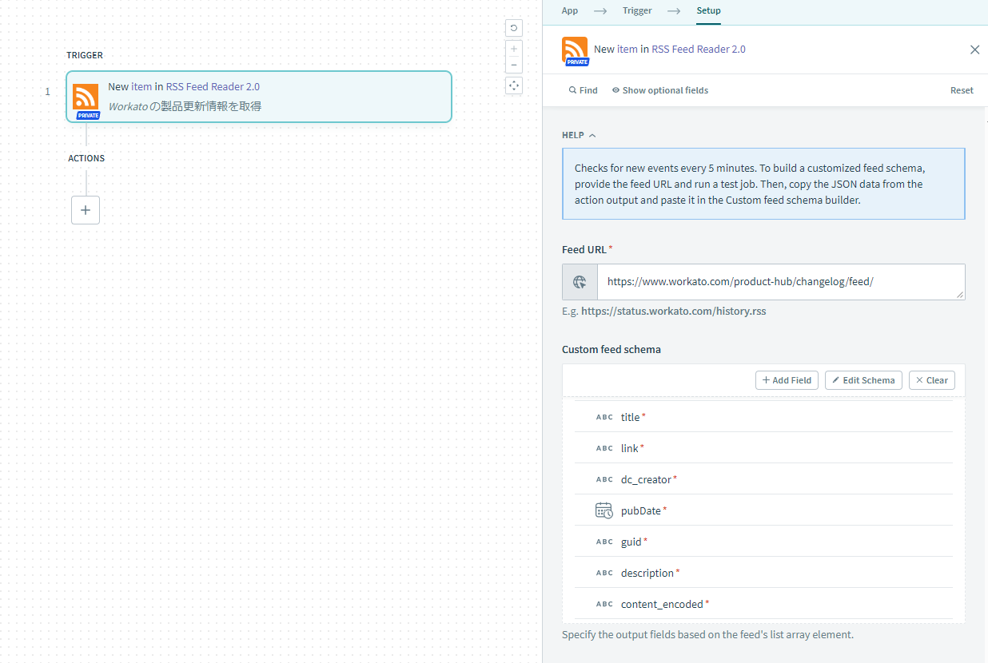This screenshot has height=663, width=988.
Task: Reset canvas view with undo arrow icon
Action: click(514, 28)
